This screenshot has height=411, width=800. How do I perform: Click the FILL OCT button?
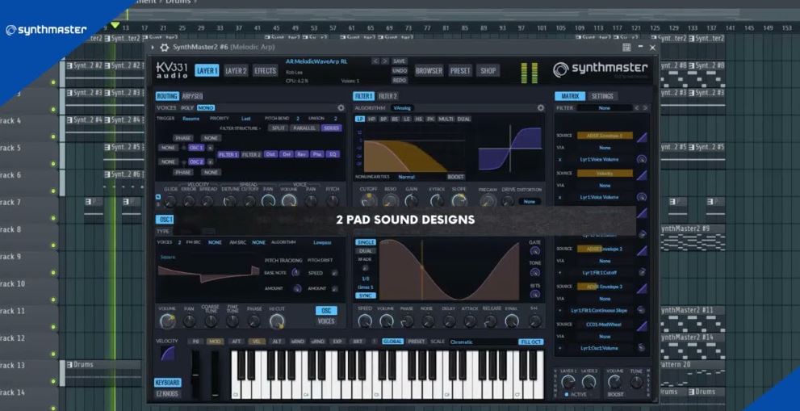pyautogui.click(x=530, y=342)
